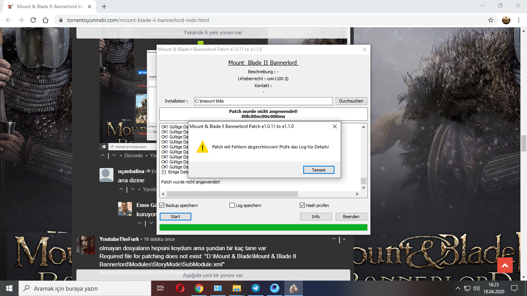Viewport: 527px width, 296px height.
Task: Click YoutubeTheFurk's avatar picture
Action: tap(85, 245)
